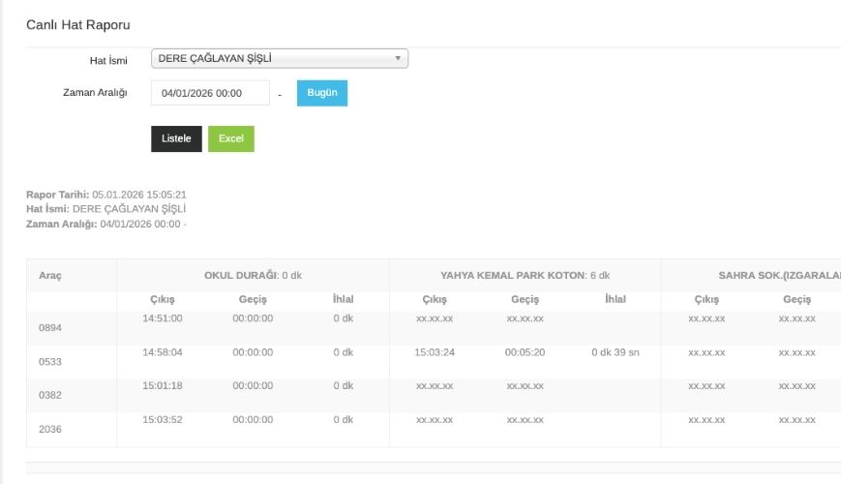Click the 15:03:52 departure time cell

point(162,419)
